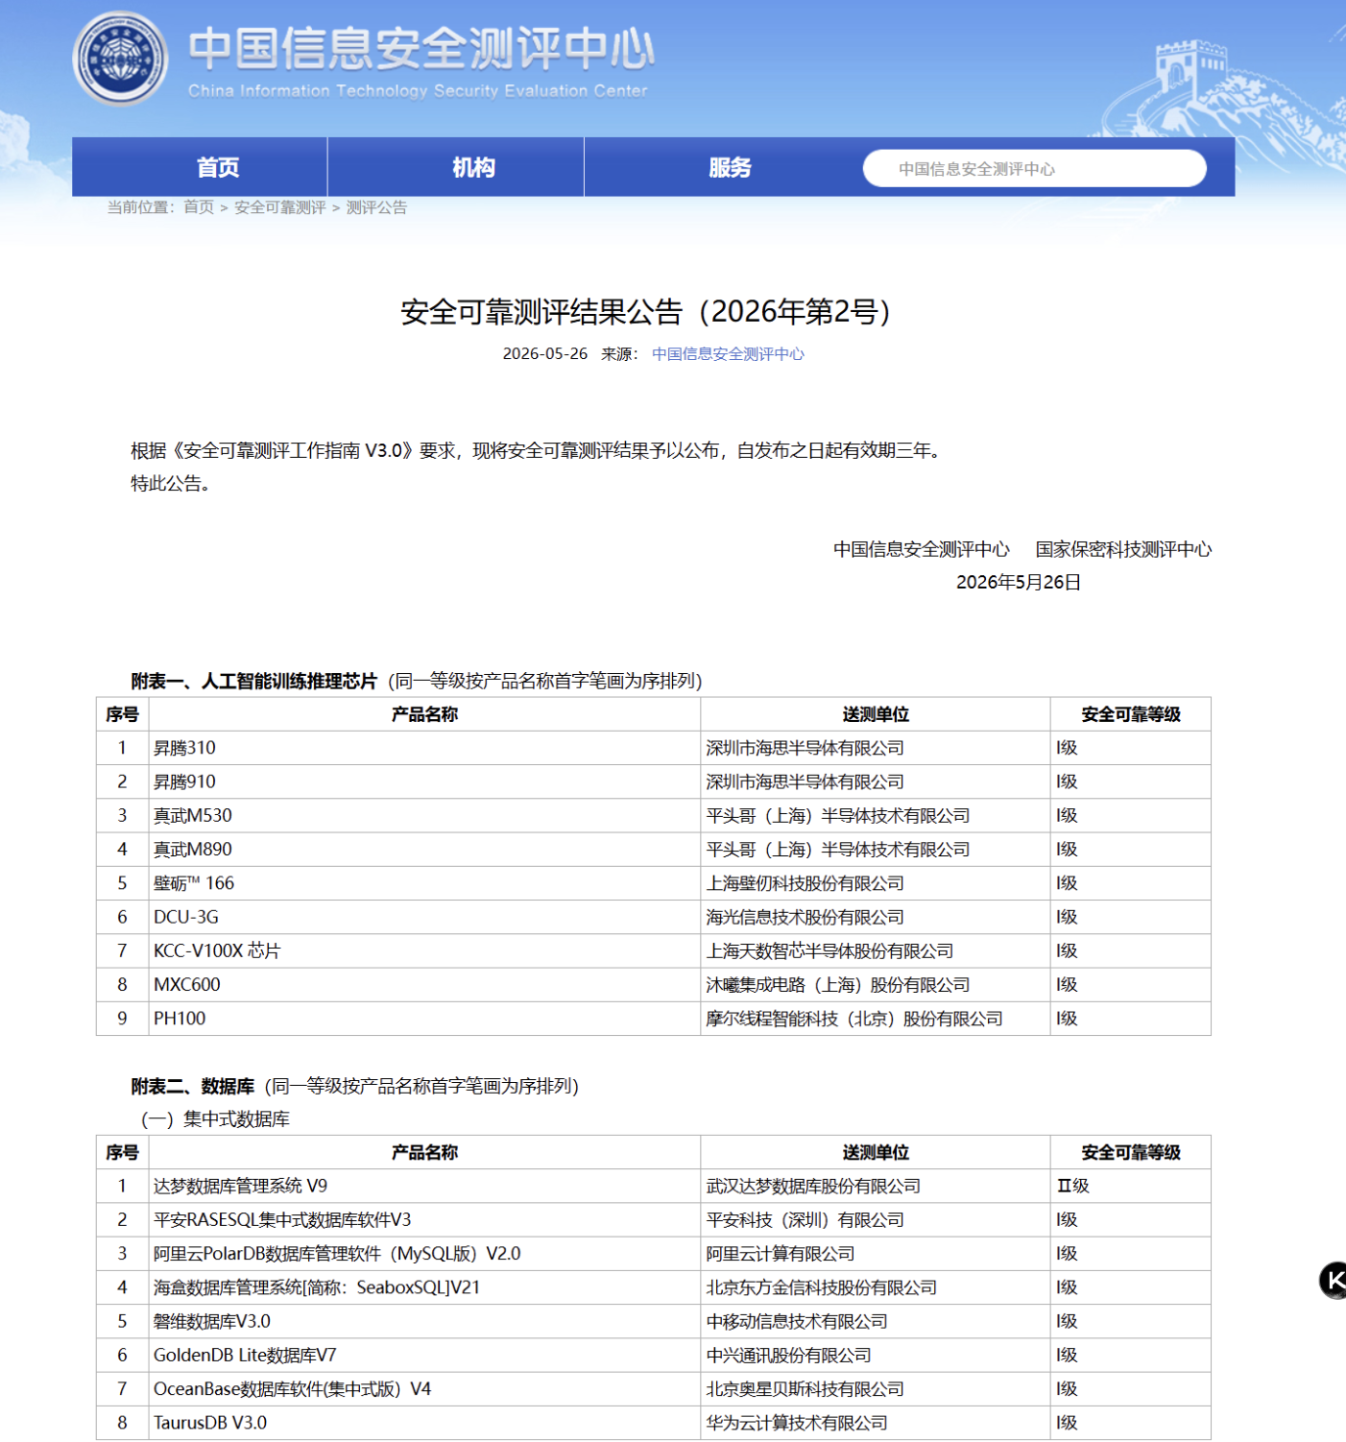Click the signed date 2026年5月26日

[1019, 583]
